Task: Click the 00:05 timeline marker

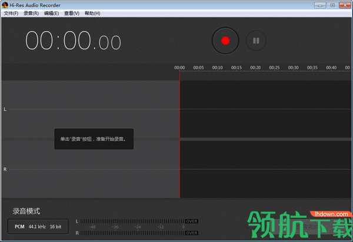Action: (198, 68)
